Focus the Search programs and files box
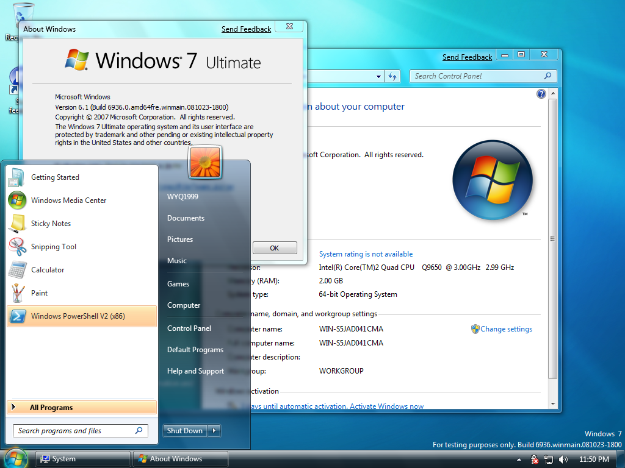The height and width of the screenshot is (468, 625). tap(81, 431)
